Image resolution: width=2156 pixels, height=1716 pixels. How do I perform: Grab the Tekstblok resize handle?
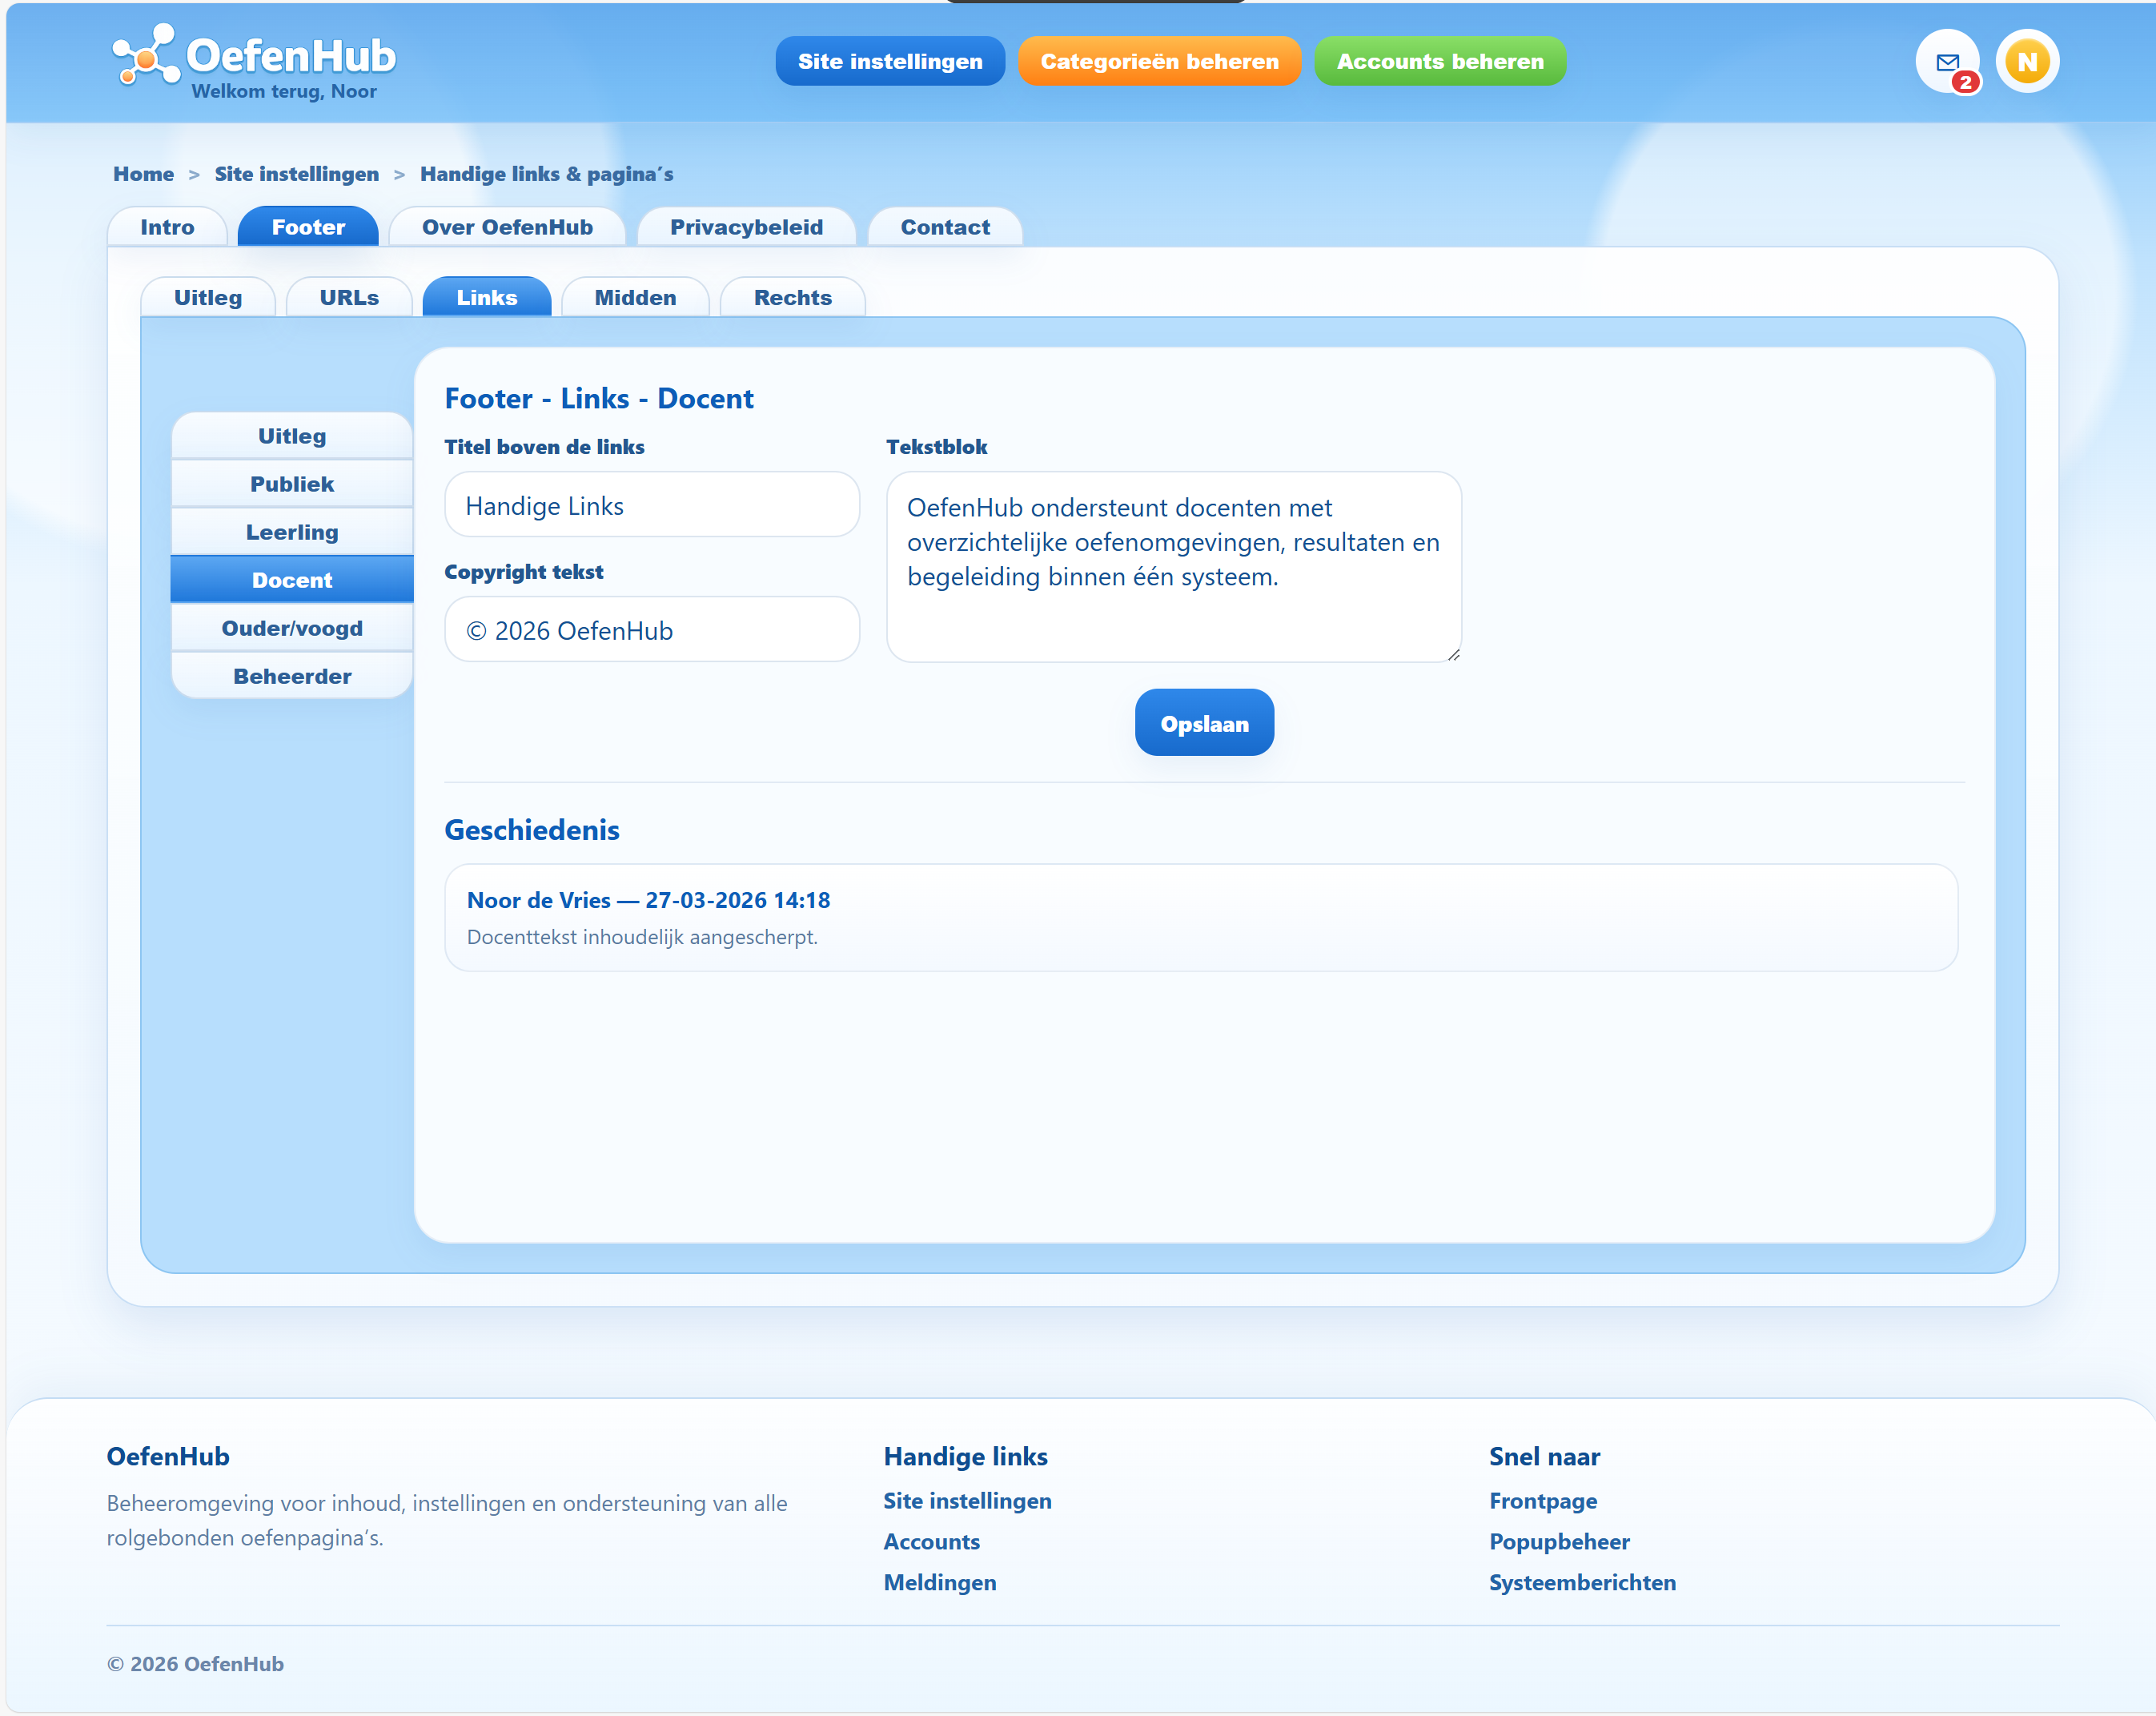(x=1453, y=654)
